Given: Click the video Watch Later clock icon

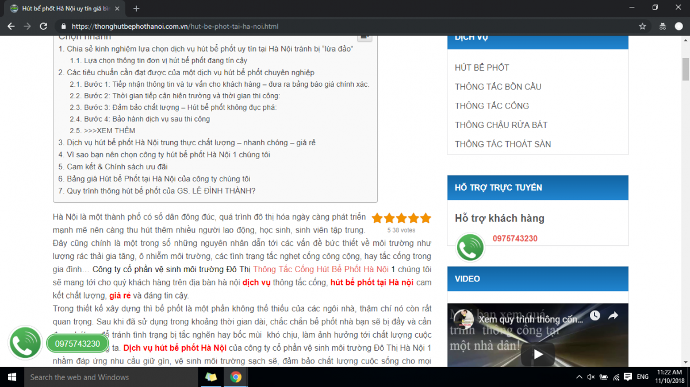Looking at the screenshot, I should pyautogui.click(x=595, y=316).
